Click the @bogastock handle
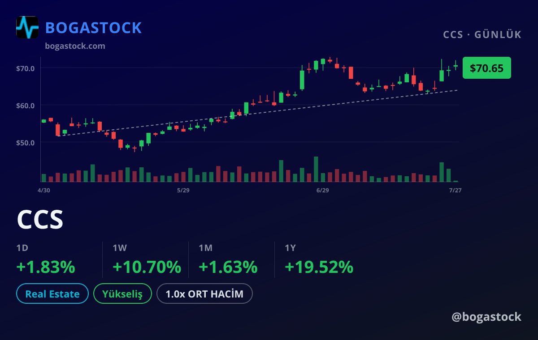 (x=486, y=317)
